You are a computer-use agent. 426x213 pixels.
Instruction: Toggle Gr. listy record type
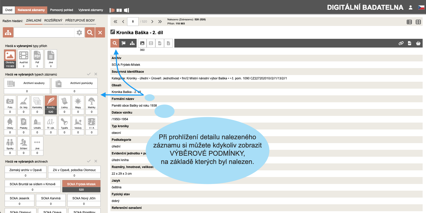coord(24,105)
